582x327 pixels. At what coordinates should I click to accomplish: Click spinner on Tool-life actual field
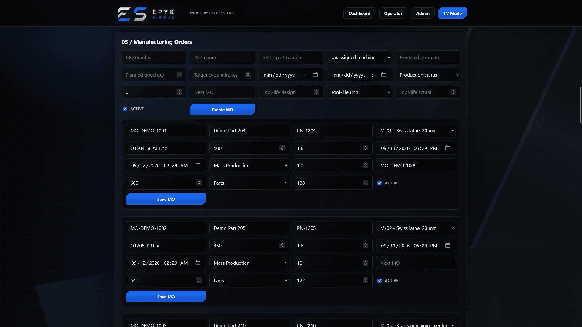pyautogui.click(x=453, y=92)
